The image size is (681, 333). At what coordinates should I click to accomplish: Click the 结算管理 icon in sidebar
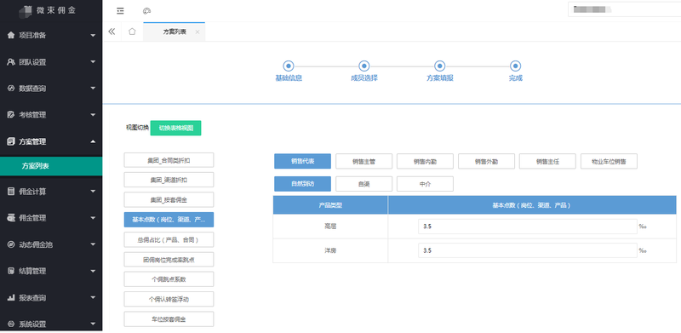(11, 272)
